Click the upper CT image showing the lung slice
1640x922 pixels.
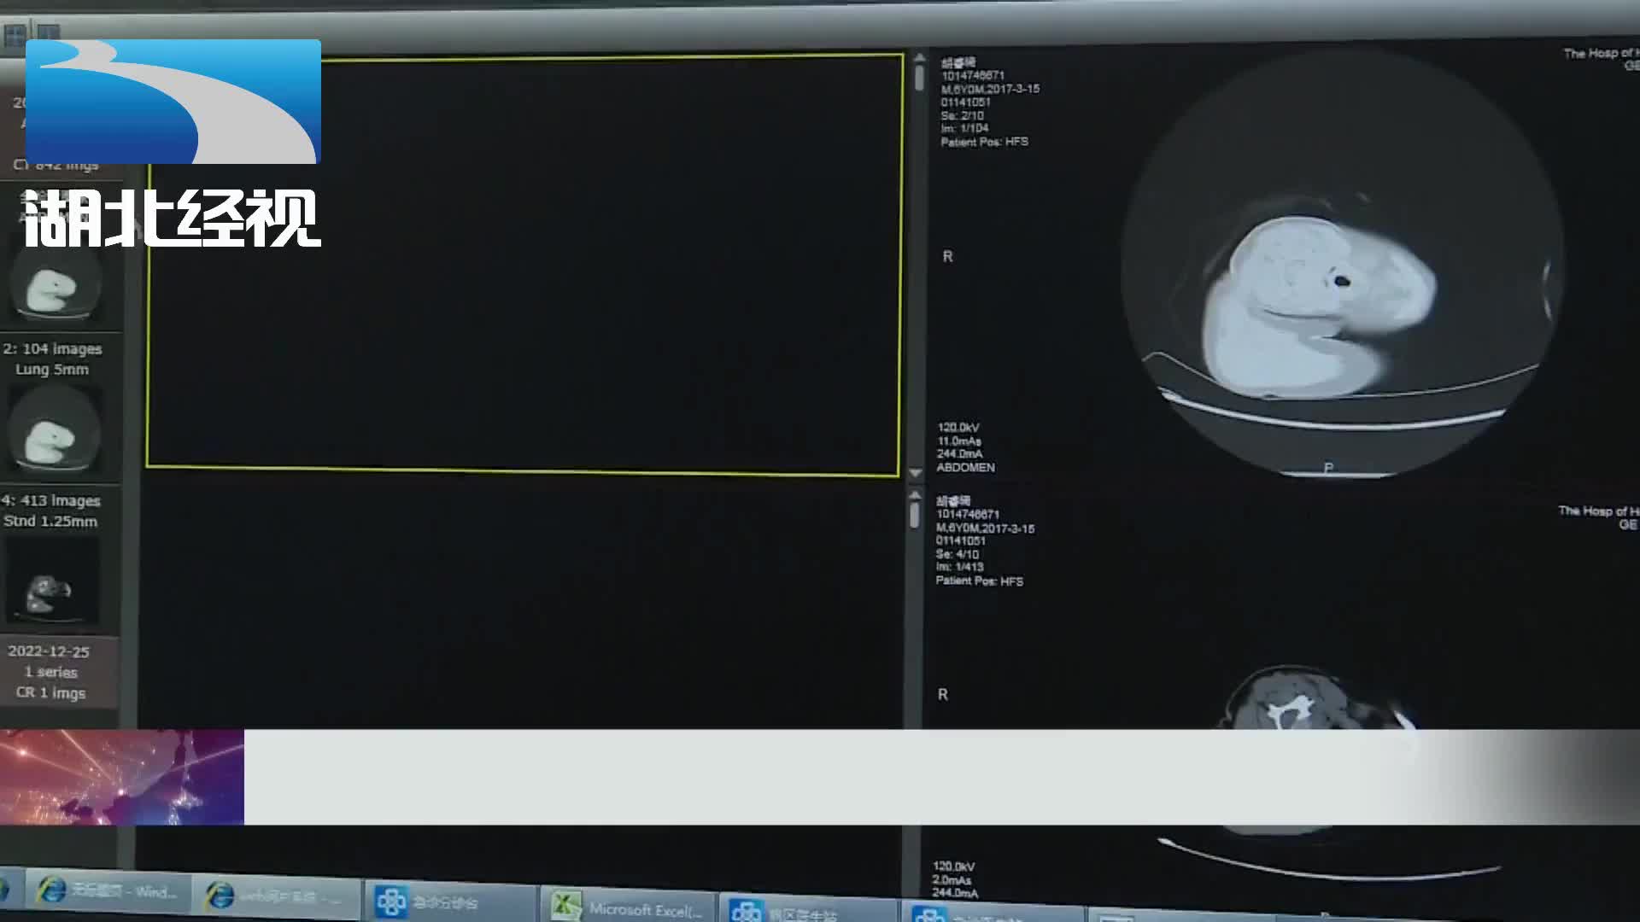tap(1341, 265)
